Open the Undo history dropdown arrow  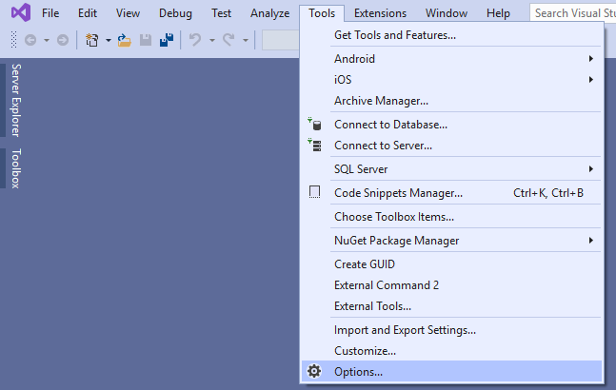pyautogui.click(x=212, y=40)
